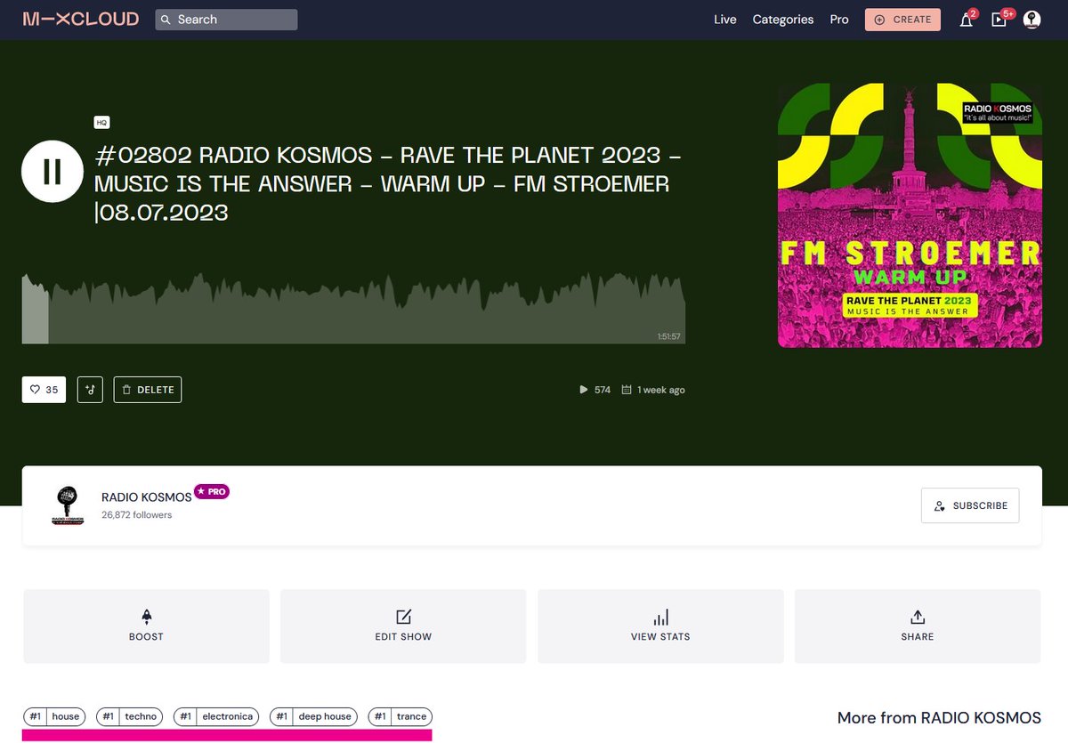
Task: Like the show with 35 favorites
Action: click(x=44, y=390)
